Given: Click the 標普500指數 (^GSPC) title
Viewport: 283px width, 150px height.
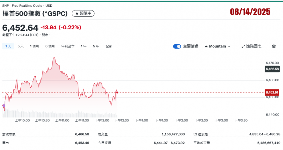Looking at the screenshot, I should point(35,13).
